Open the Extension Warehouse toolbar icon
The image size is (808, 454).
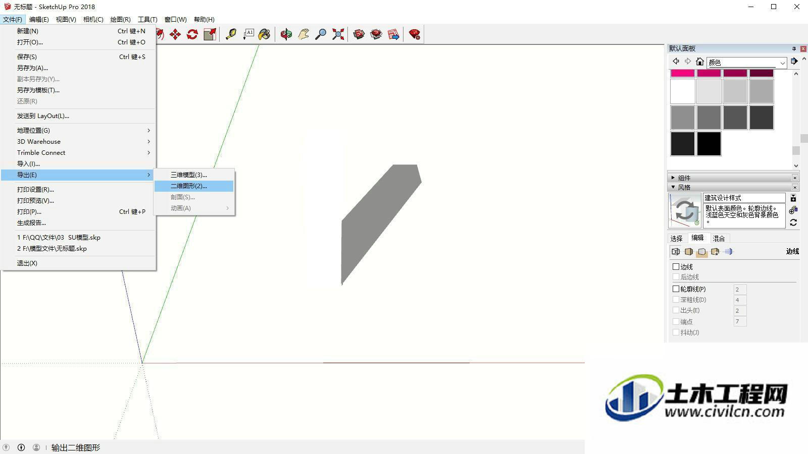coord(376,34)
